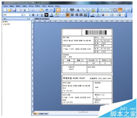The image size is (137, 118).
Task: Click the object snap alignment icon
Action: pyautogui.click(x=124, y=10)
